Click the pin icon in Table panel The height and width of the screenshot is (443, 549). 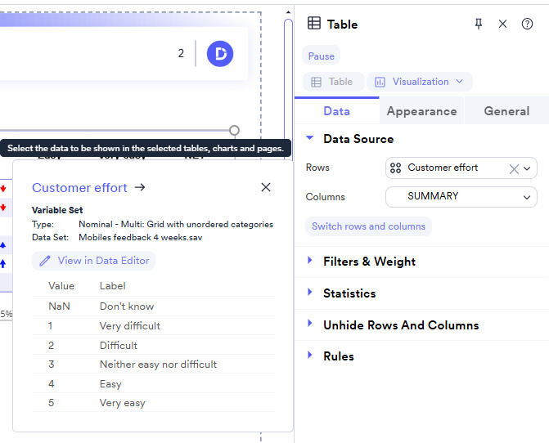(x=479, y=25)
